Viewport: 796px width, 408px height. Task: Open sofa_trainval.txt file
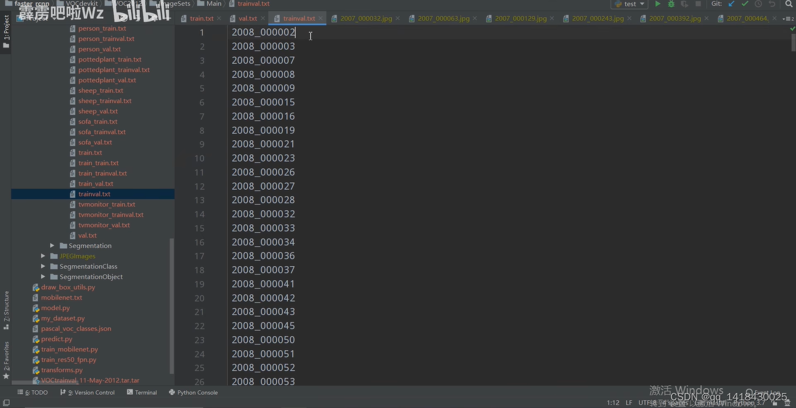[x=102, y=132]
